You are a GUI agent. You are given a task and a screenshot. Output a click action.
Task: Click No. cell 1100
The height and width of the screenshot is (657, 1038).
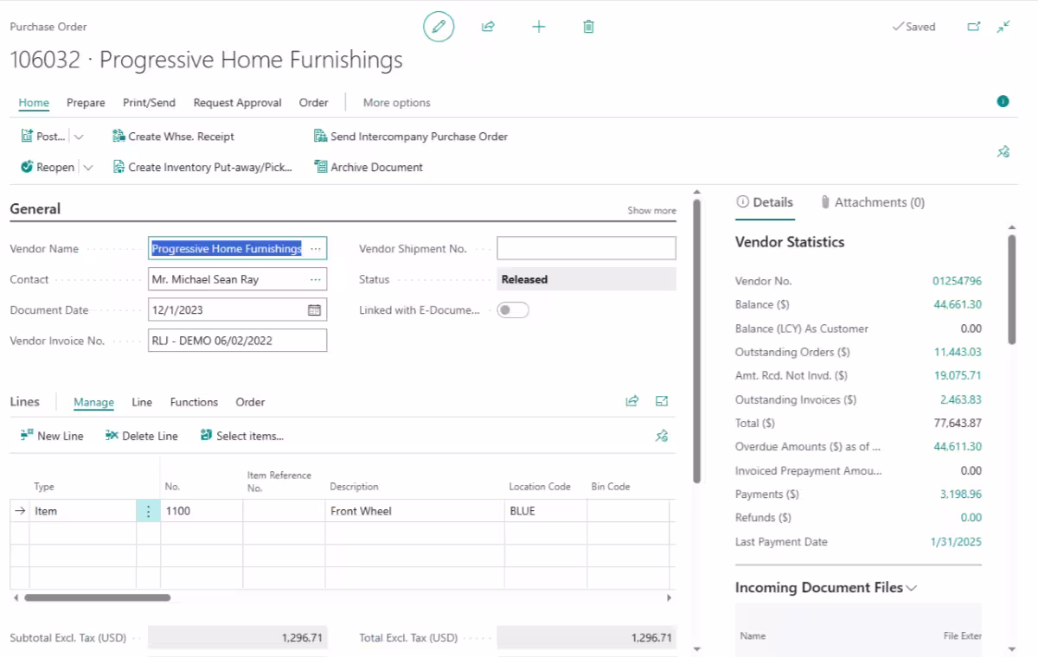(202, 511)
